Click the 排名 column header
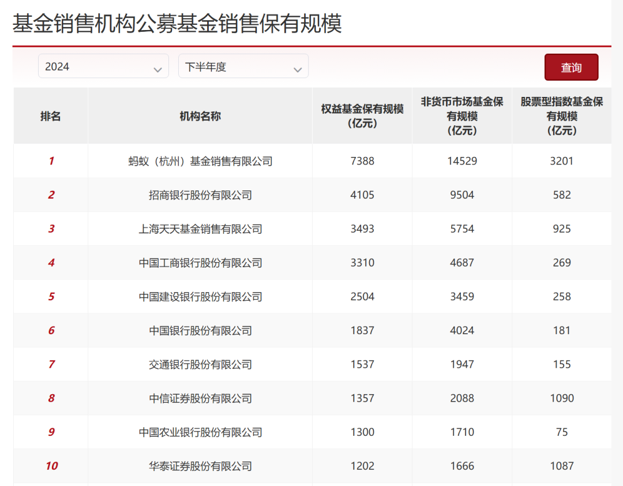 [x=51, y=116]
